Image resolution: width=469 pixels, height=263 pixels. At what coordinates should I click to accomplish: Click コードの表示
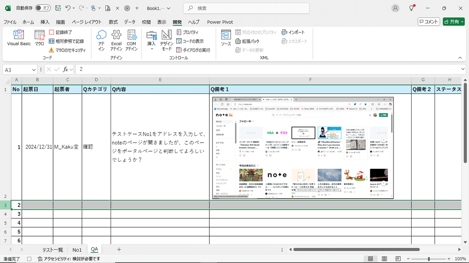click(190, 41)
